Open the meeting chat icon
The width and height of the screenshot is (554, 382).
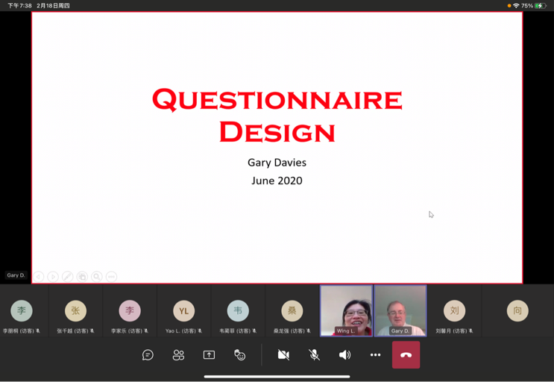[x=148, y=355]
